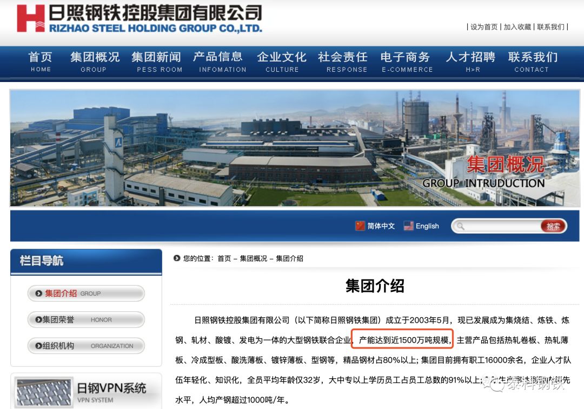Open the 联系我们 CONTACT menu
Image resolution: width=584 pixels, height=409 pixels.
(533, 62)
